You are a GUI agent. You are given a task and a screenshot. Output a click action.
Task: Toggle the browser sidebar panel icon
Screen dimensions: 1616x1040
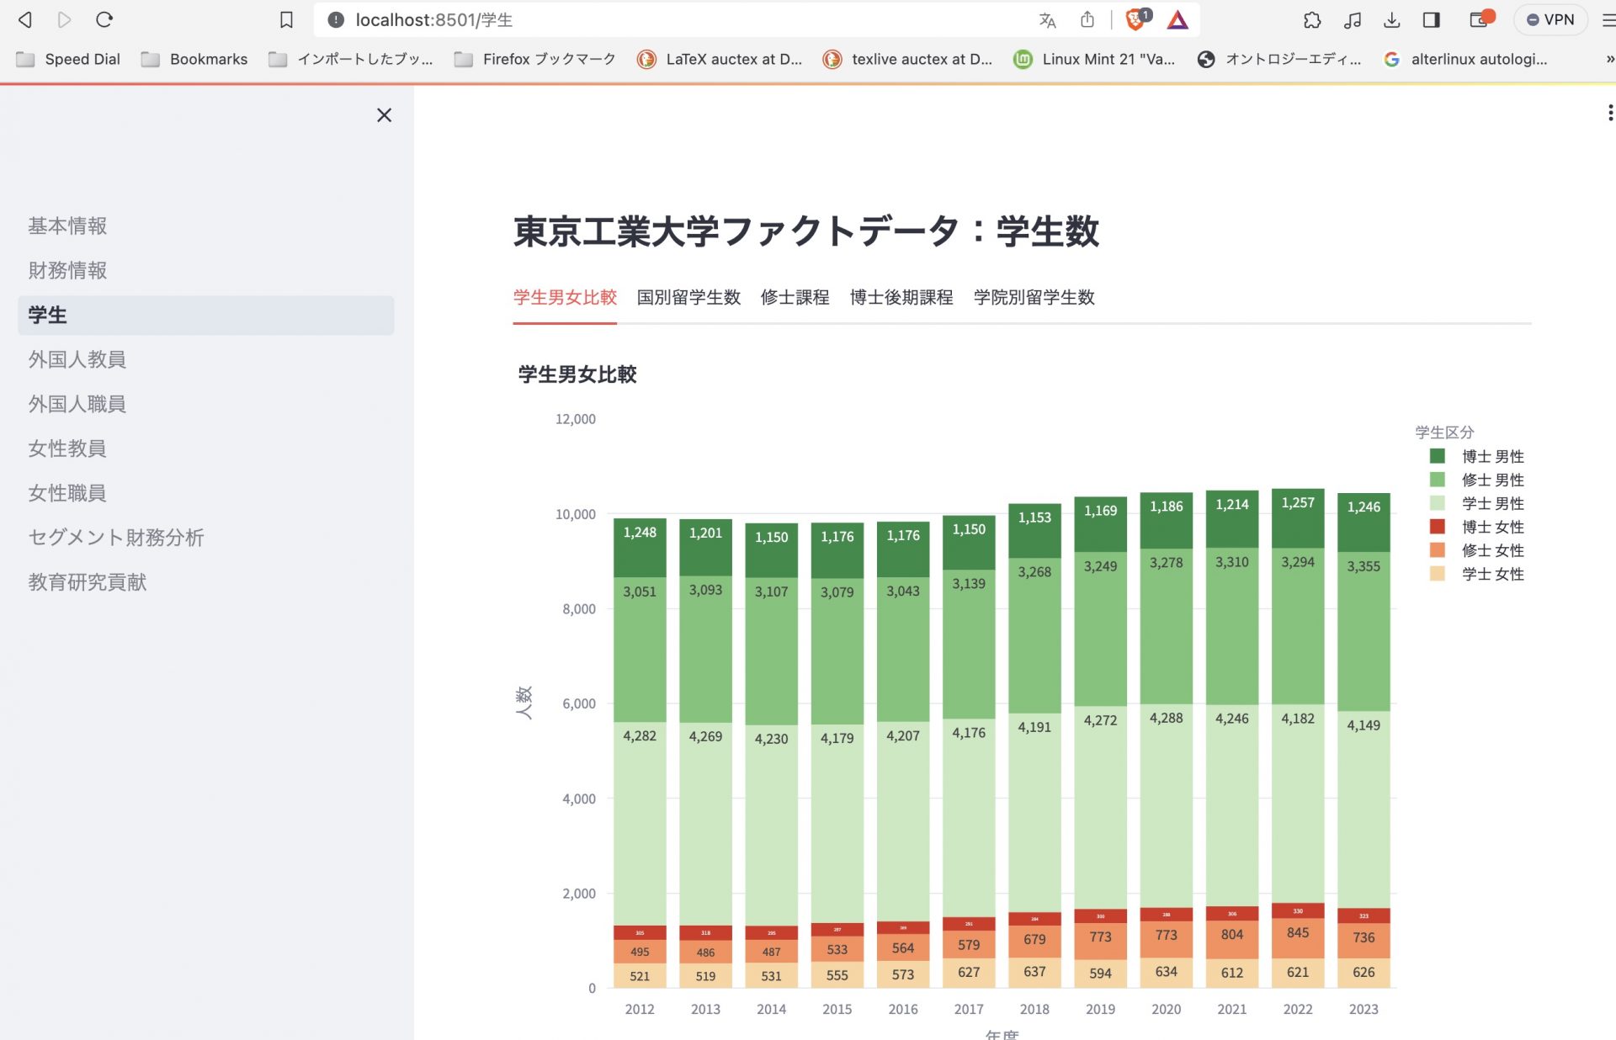pos(1432,20)
